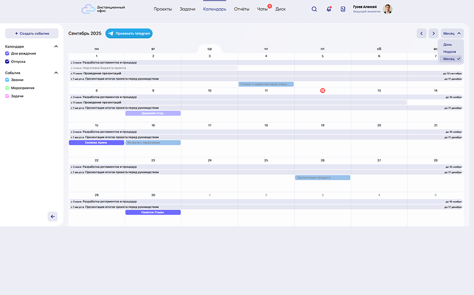Open the Проекты menu tab
The height and width of the screenshot is (295, 474).
tap(163, 9)
